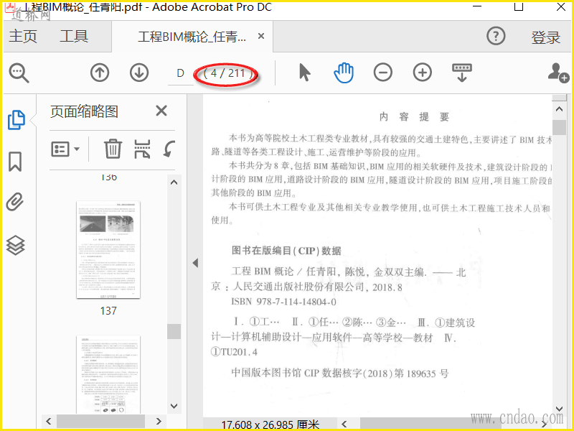Click page size 17.608 x 26.985 厘米 text
574x431 pixels.
click(x=270, y=425)
